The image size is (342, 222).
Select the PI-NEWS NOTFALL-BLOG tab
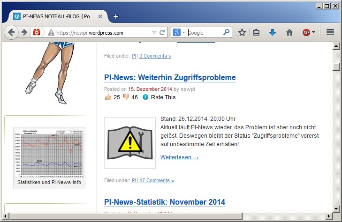(x=58, y=16)
